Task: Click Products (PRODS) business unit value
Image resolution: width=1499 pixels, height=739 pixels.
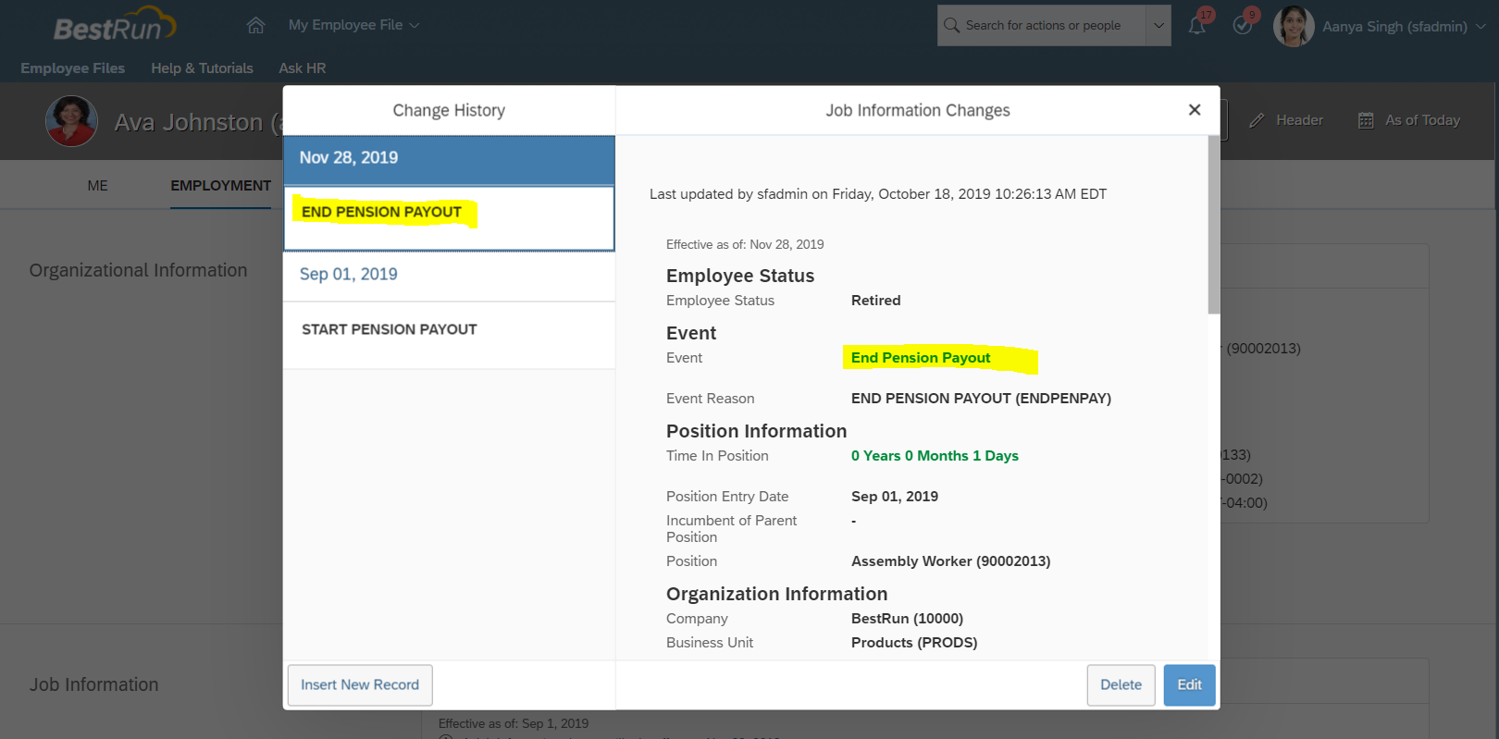Action: (x=914, y=643)
